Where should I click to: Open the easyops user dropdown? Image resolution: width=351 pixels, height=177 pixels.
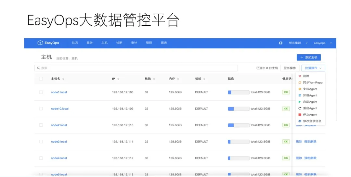coord(323,43)
